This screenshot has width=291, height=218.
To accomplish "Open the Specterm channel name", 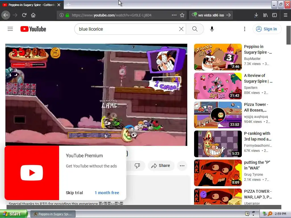I will (x=251, y=87).
